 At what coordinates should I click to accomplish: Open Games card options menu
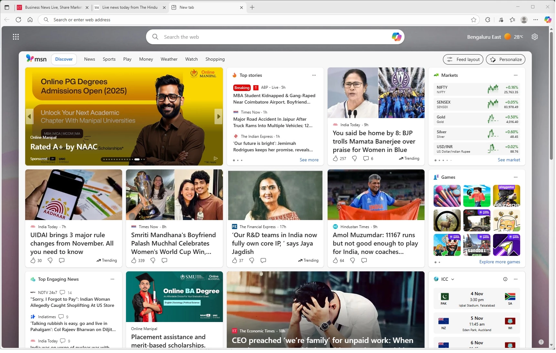[516, 177]
